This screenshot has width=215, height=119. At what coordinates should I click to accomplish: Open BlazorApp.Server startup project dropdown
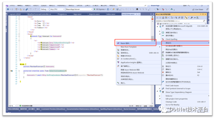tap(79, 9)
